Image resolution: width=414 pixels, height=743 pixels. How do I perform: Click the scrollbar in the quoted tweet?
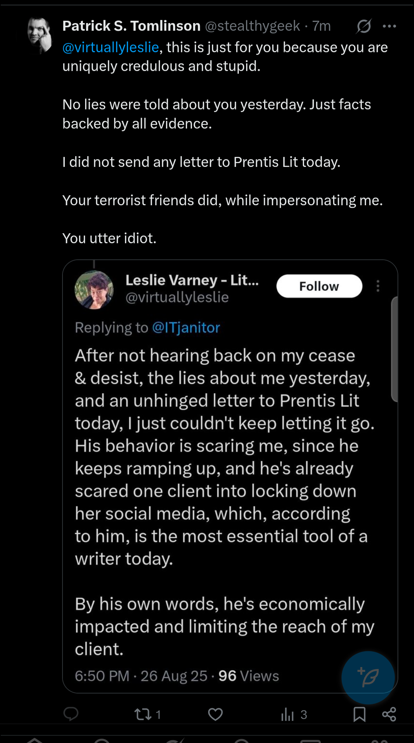click(394, 349)
